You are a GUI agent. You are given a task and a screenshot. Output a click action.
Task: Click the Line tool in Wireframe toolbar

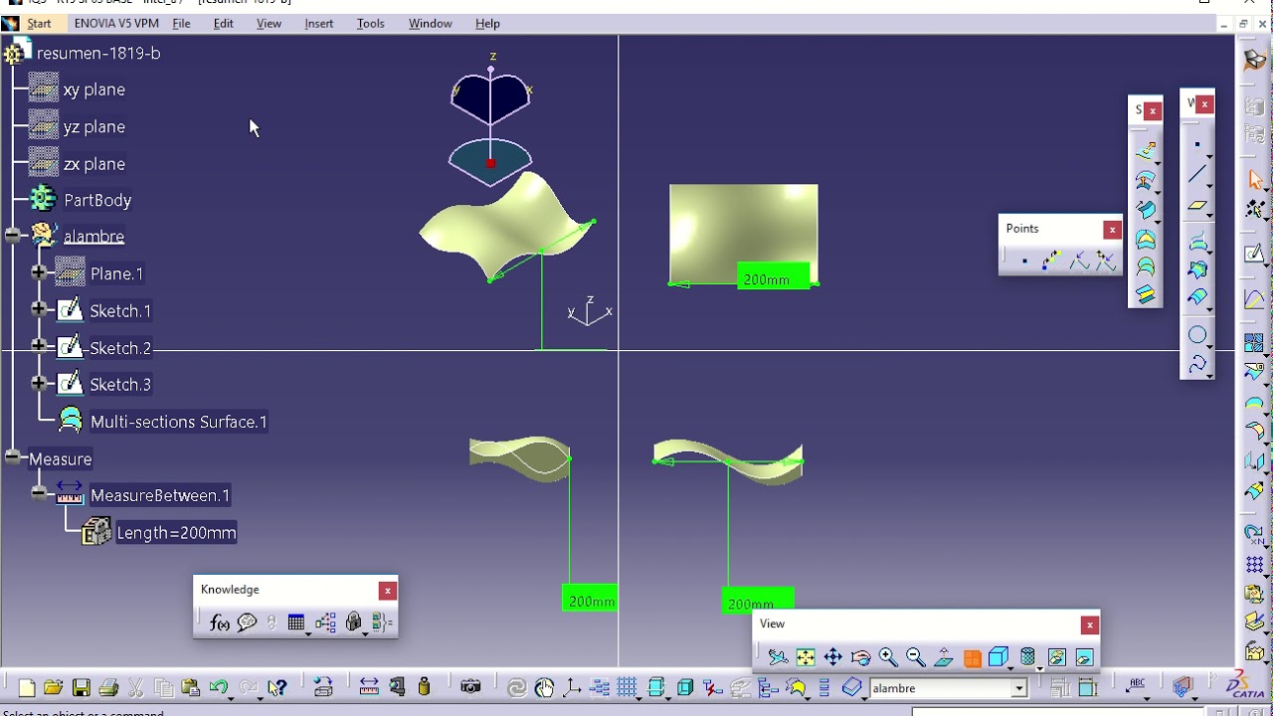click(x=1197, y=176)
